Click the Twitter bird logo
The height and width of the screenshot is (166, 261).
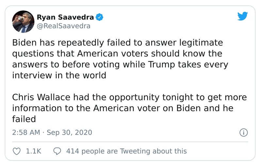pos(243,16)
